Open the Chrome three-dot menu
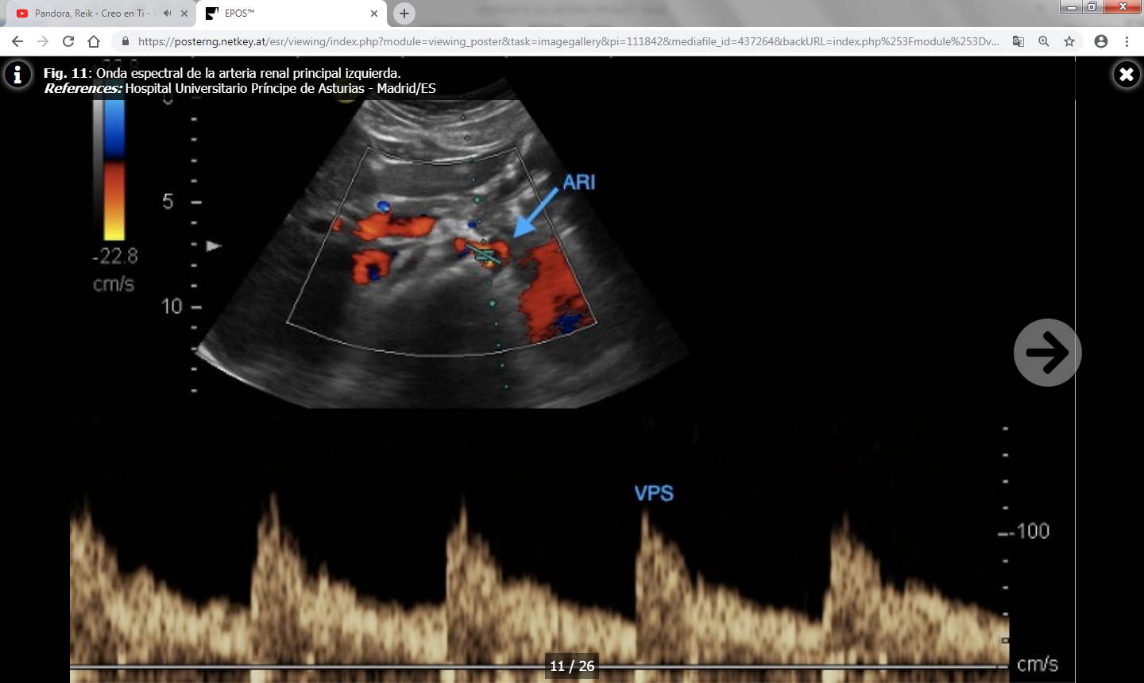1144x683 pixels. (x=1127, y=41)
